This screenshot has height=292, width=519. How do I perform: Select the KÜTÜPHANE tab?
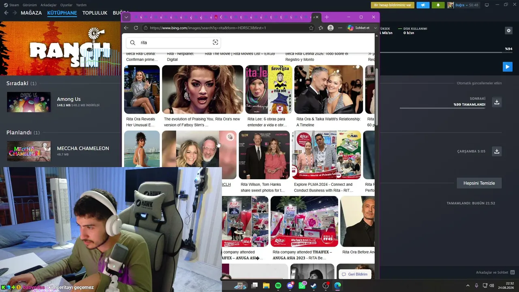(62, 13)
